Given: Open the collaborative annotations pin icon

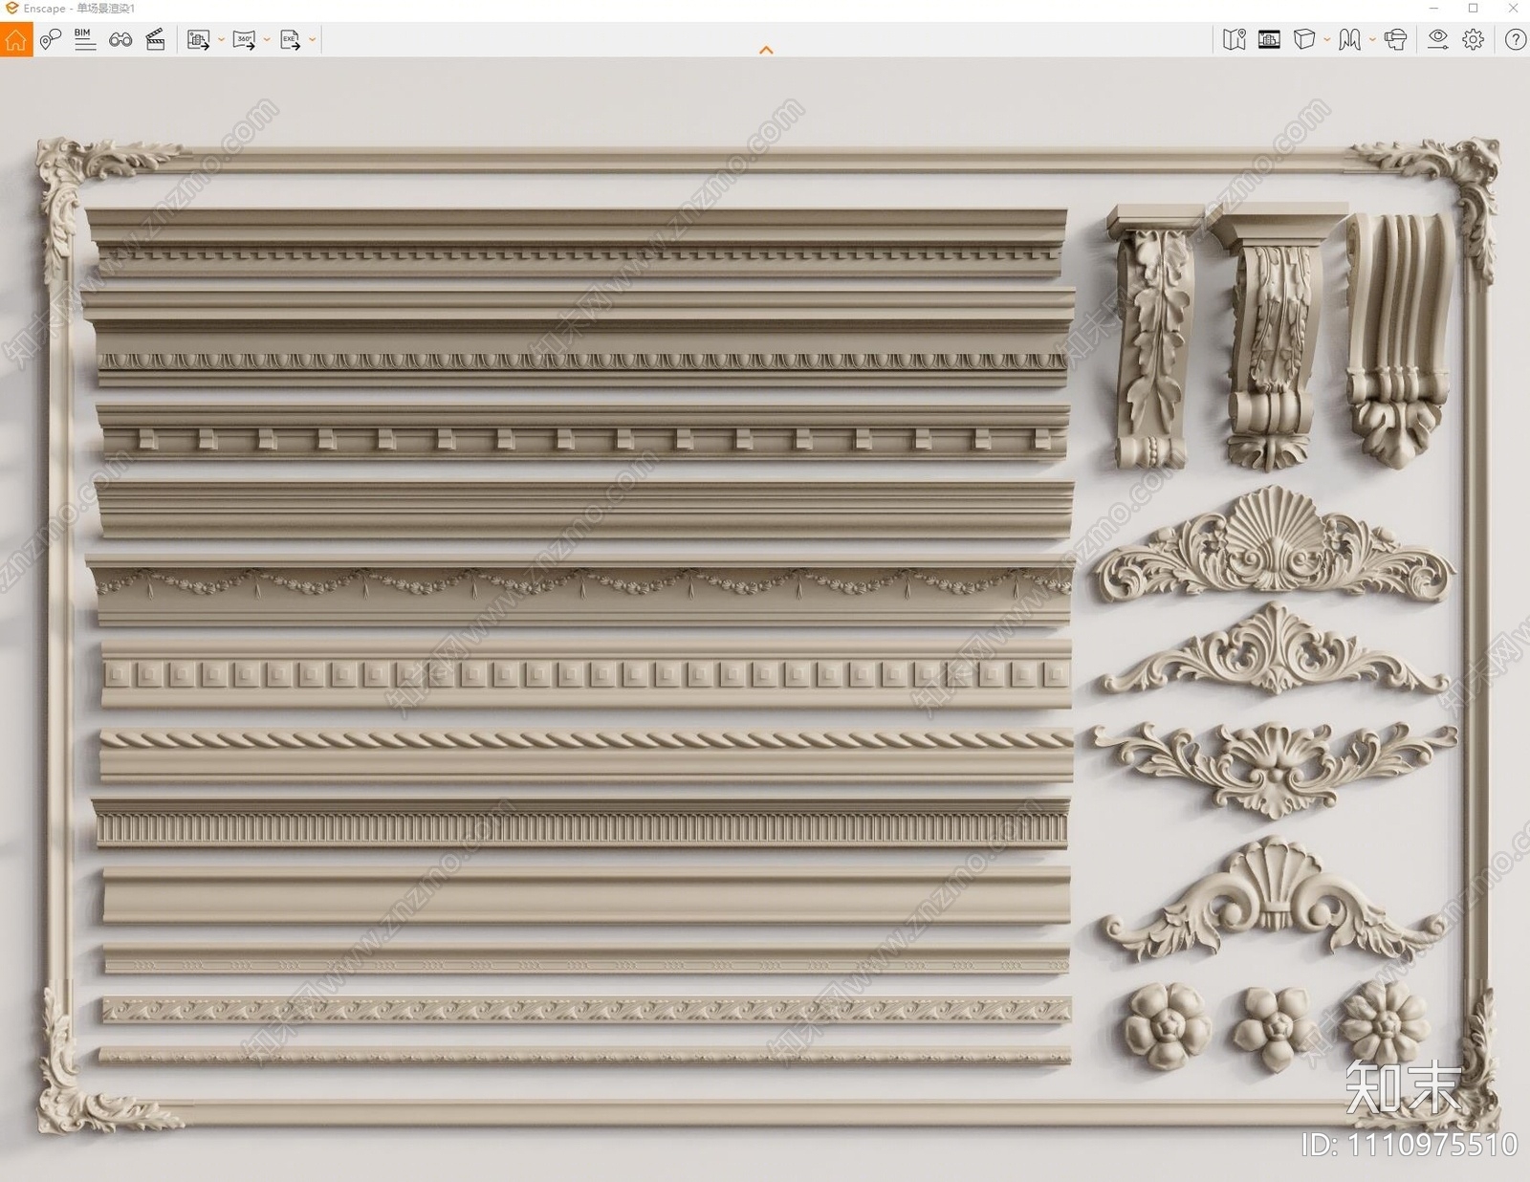Looking at the screenshot, I should (51, 39).
